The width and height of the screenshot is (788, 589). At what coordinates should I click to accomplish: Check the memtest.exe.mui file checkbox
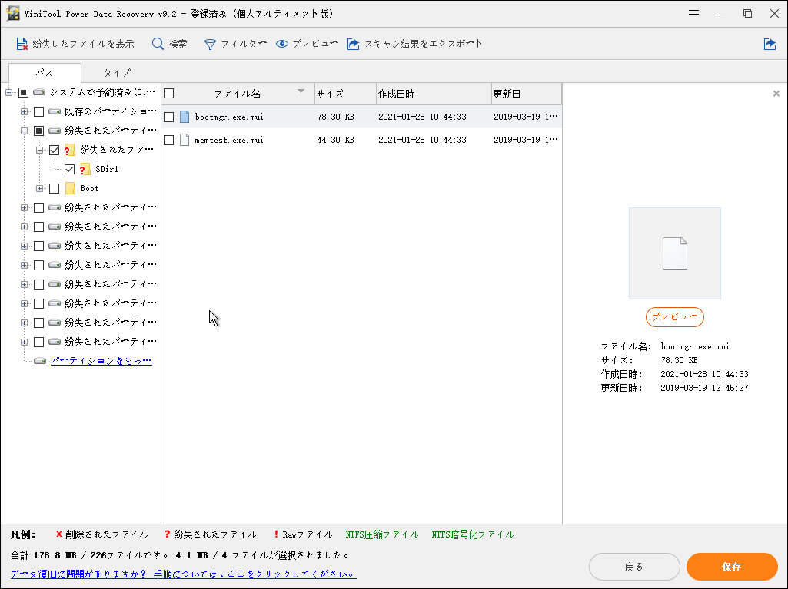tap(168, 140)
